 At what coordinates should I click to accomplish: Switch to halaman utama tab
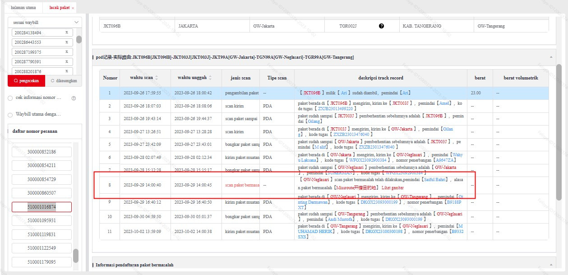click(x=23, y=8)
